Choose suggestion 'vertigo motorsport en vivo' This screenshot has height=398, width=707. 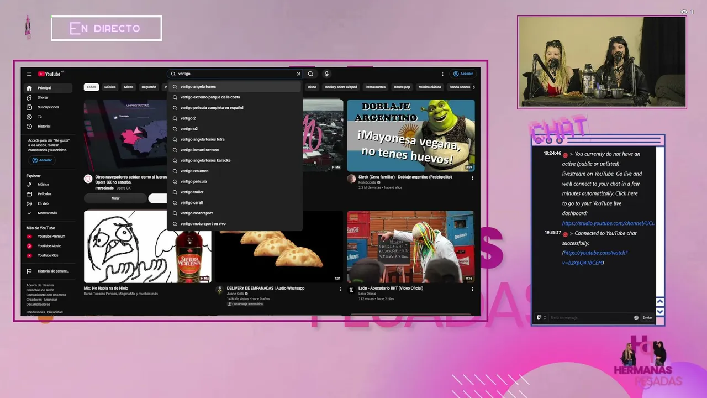[x=235, y=224]
